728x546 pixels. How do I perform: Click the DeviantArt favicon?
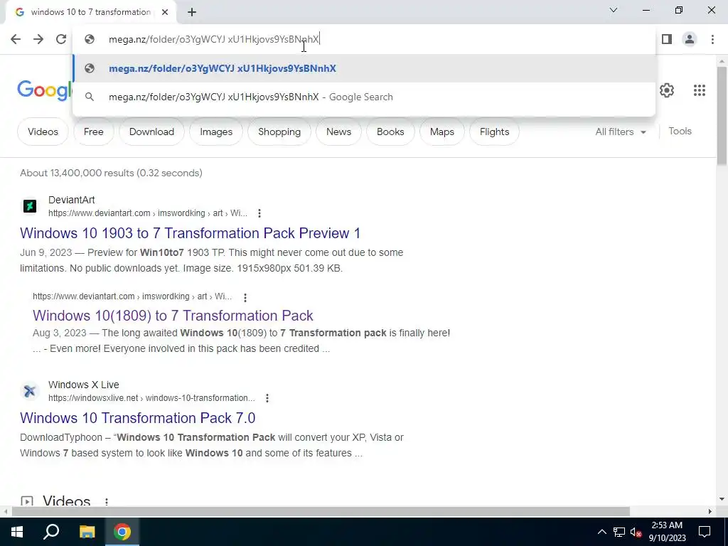(30, 205)
